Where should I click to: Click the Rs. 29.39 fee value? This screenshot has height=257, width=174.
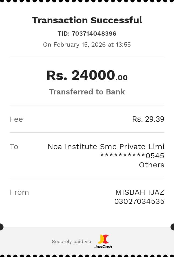click(x=148, y=119)
